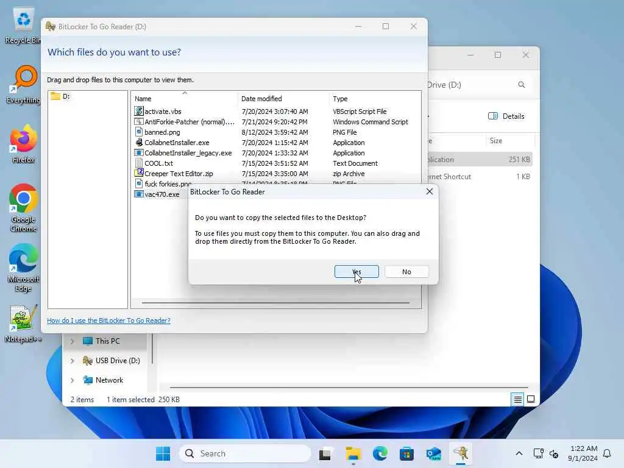Viewport: 624px width, 468px height.
Task: Show hidden system tray icons
Action: (519, 453)
